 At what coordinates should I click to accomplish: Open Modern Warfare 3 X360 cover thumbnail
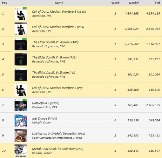[21, 14]
